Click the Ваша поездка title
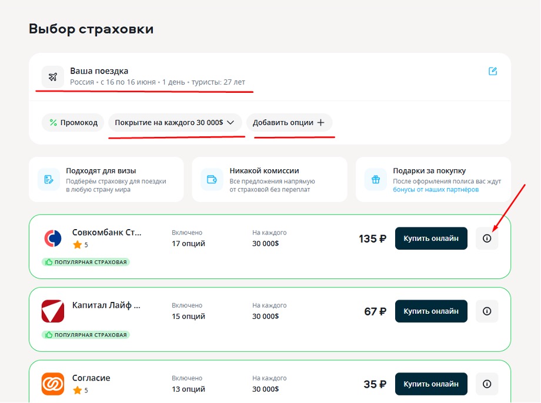The image size is (541, 403). pos(99,71)
